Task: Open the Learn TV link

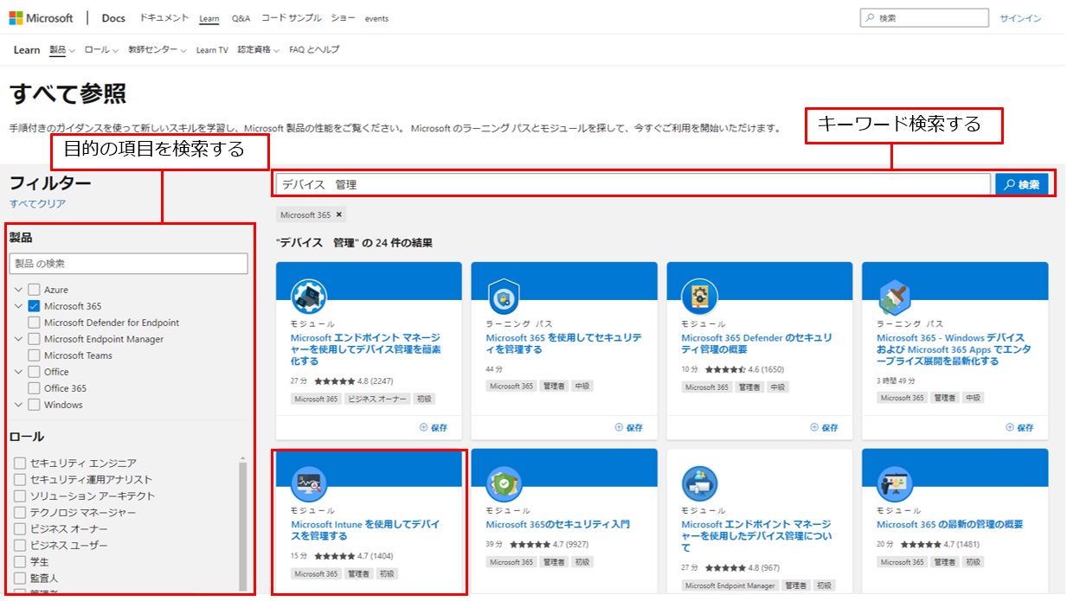Action: 212,50
